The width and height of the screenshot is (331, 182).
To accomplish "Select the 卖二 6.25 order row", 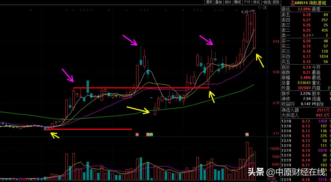I will coord(306,30).
